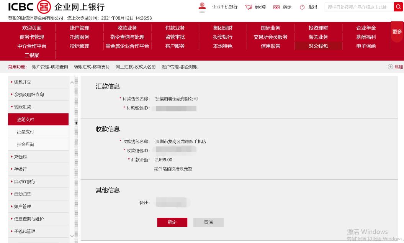Screen dimensions: 404x243
Task: Expand the 子钱包管理 sidebar section
Action: point(25,231)
